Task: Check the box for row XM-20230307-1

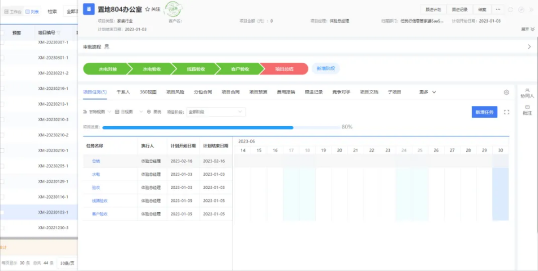Action: 2,42
